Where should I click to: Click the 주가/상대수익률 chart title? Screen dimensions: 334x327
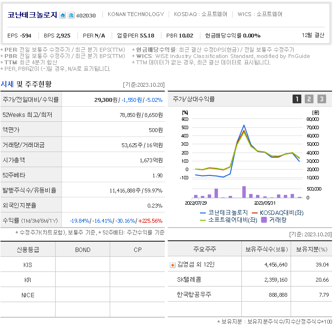tap(194, 99)
